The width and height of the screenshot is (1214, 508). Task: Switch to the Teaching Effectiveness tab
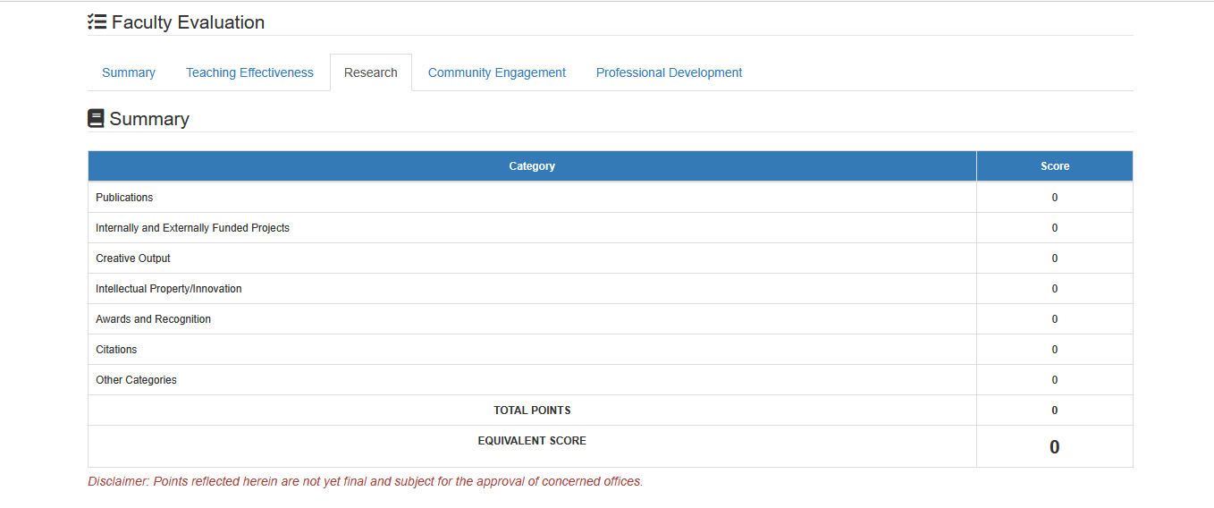pos(249,72)
